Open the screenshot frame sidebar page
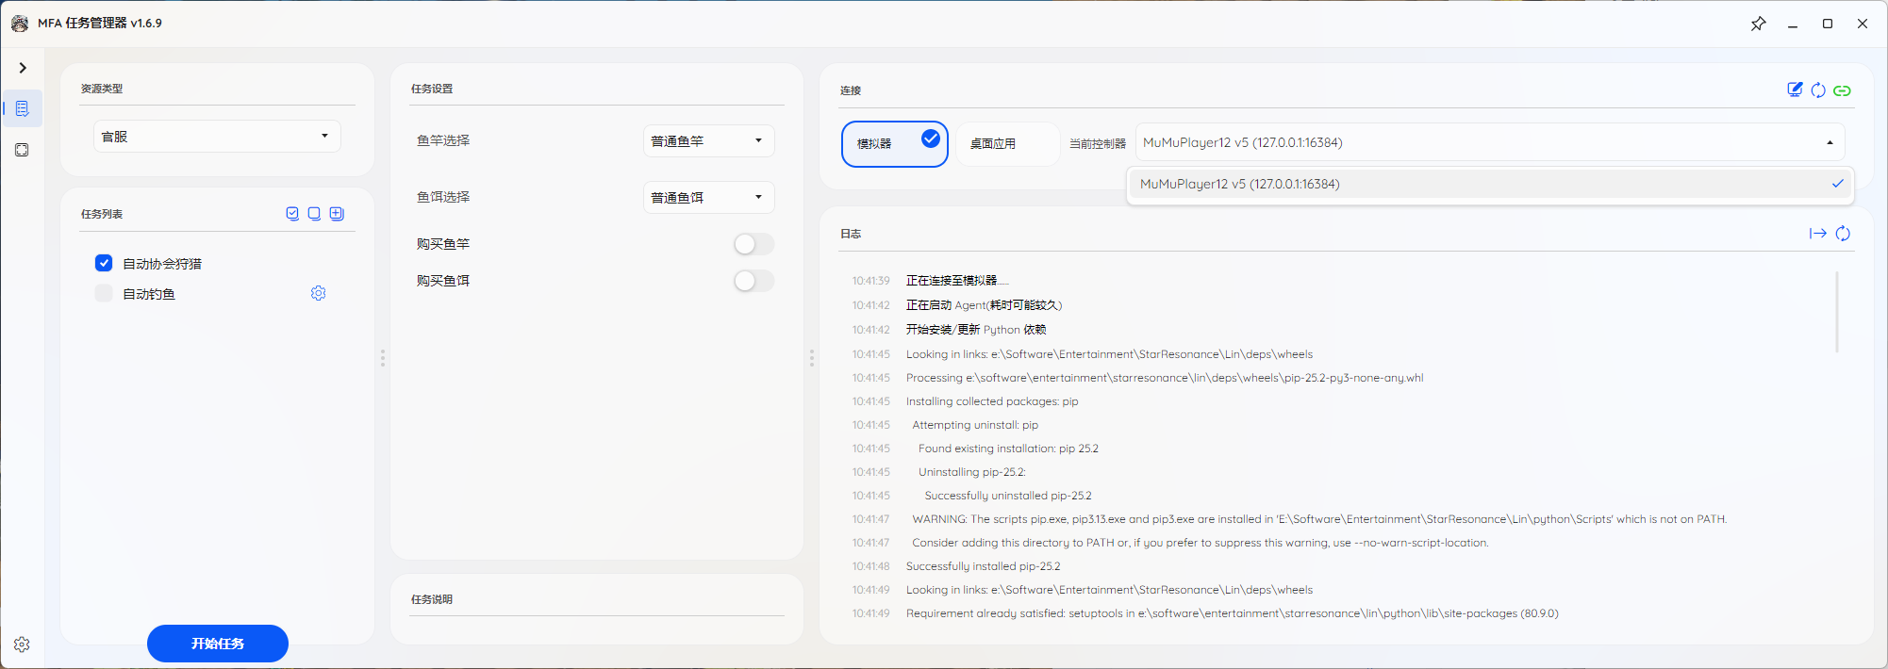Screen dimensions: 1888x669 23,150
